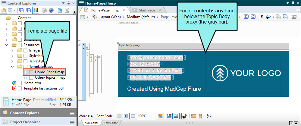The image size is (301, 126).
Task: Expand the Images folder
Action: [12, 51]
